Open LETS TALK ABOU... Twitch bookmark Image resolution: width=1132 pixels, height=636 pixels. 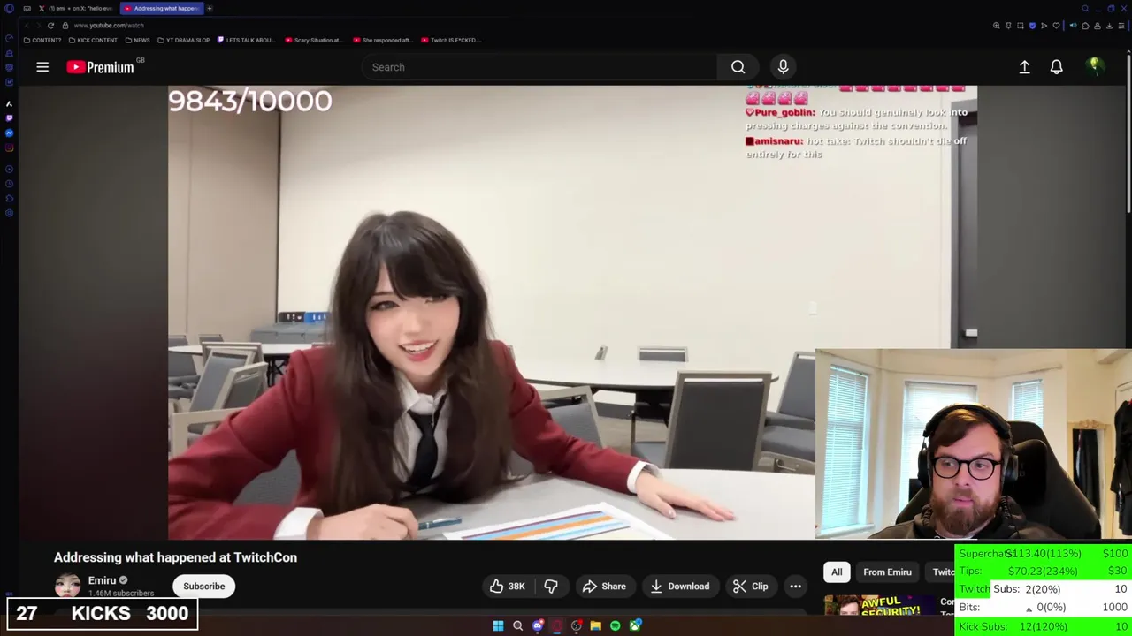click(246, 40)
